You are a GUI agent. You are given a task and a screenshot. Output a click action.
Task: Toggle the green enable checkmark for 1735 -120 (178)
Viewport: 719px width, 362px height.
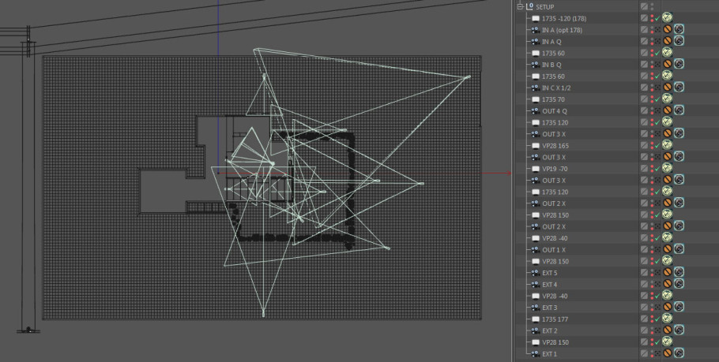pos(657,18)
